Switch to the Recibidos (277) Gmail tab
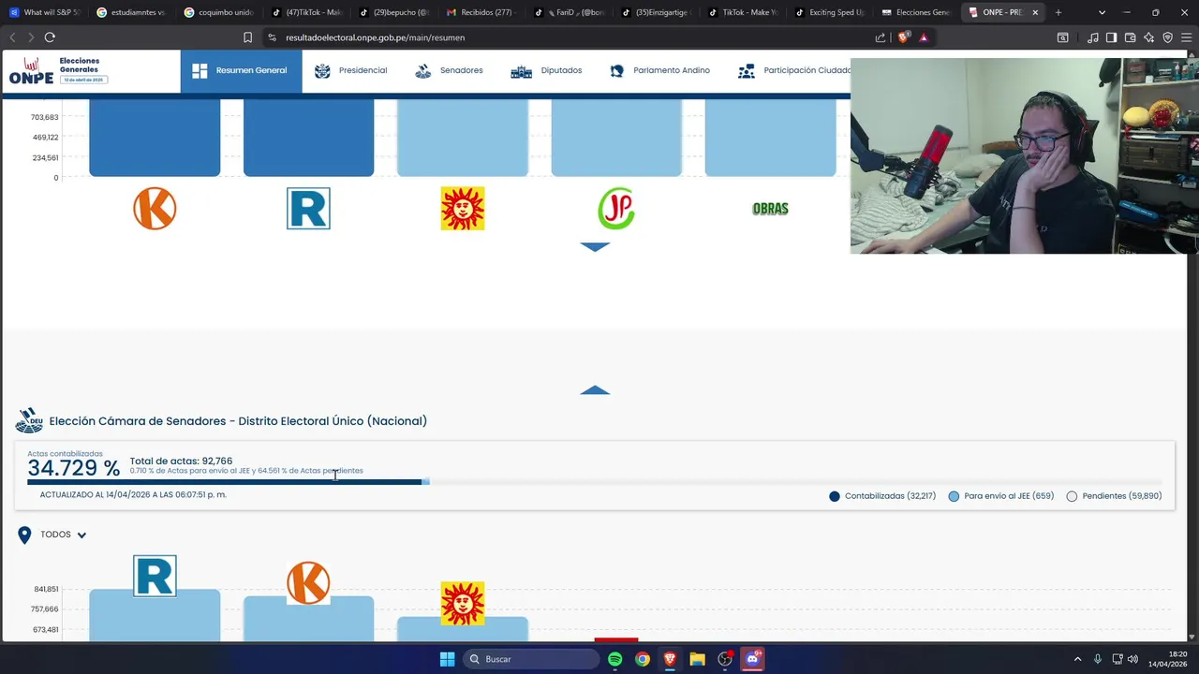The width and height of the screenshot is (1199, 674). click(x=480, y=12)
